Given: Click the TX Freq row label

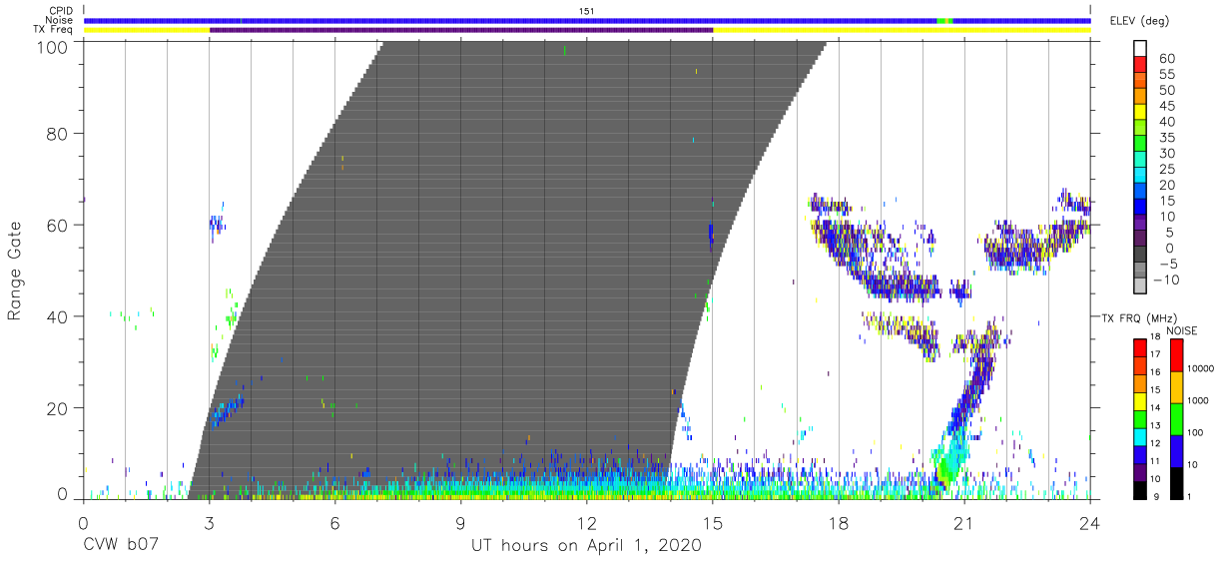Looking at the screenshot, I should click(x=54, y=30).
